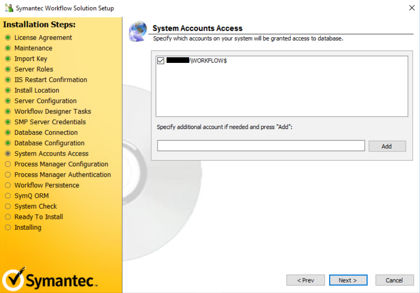Proceed with the Next button

348,280
